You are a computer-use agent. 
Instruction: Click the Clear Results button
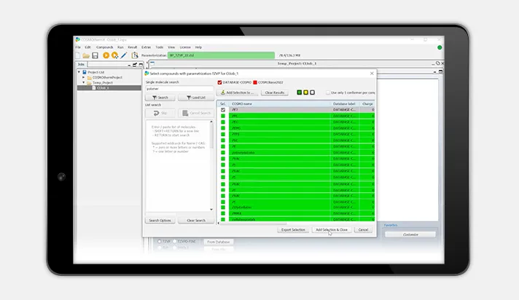coord(274,92)
